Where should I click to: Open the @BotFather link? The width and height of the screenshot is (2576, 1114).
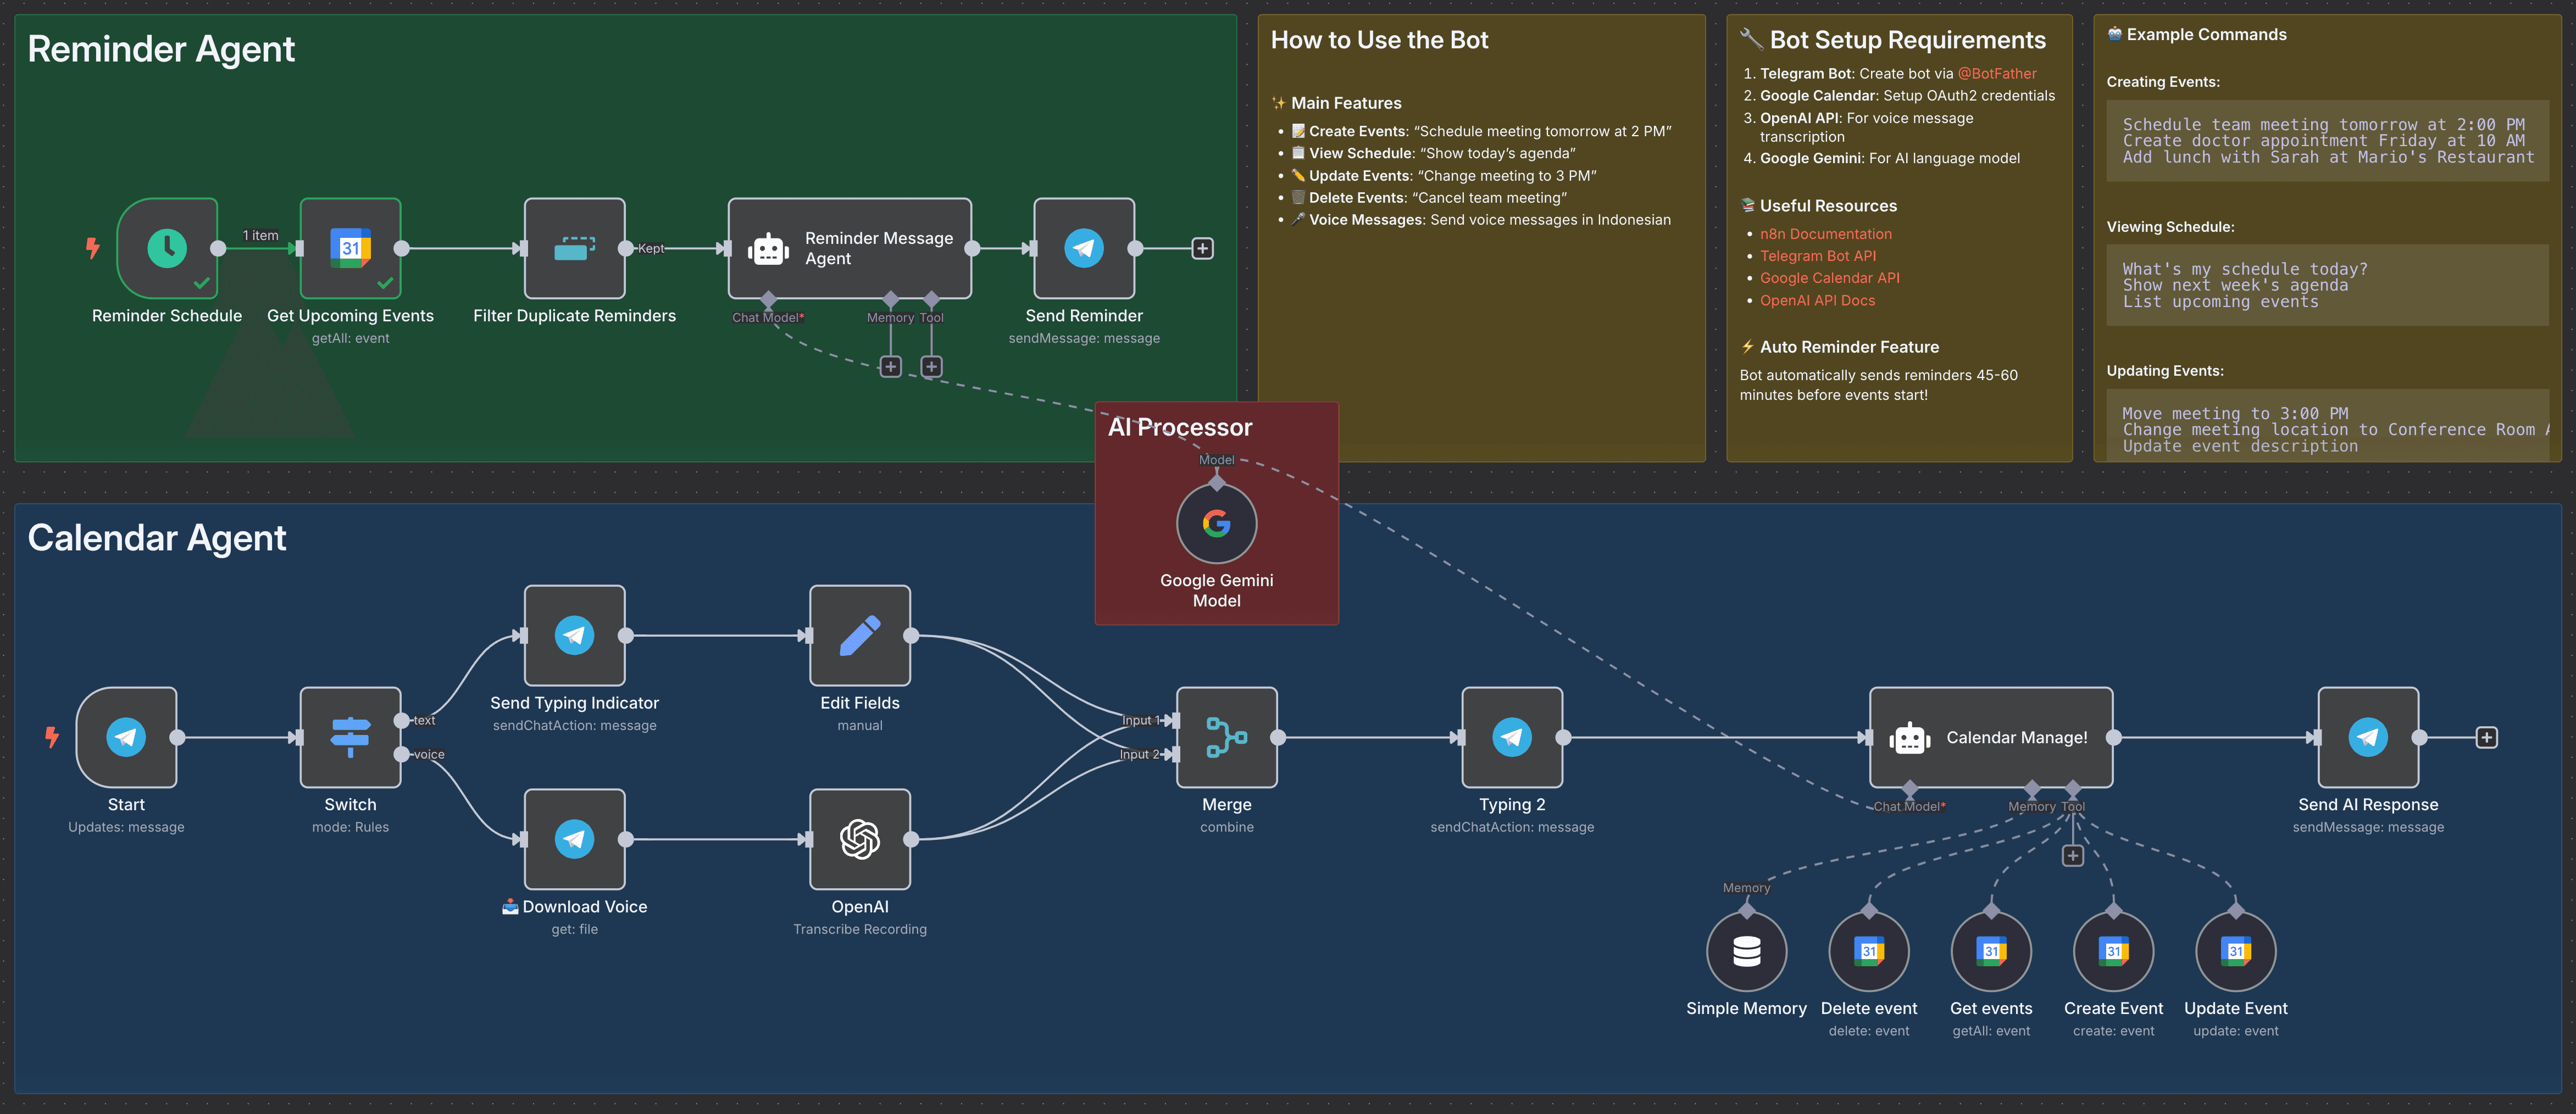pos(1996,73)
